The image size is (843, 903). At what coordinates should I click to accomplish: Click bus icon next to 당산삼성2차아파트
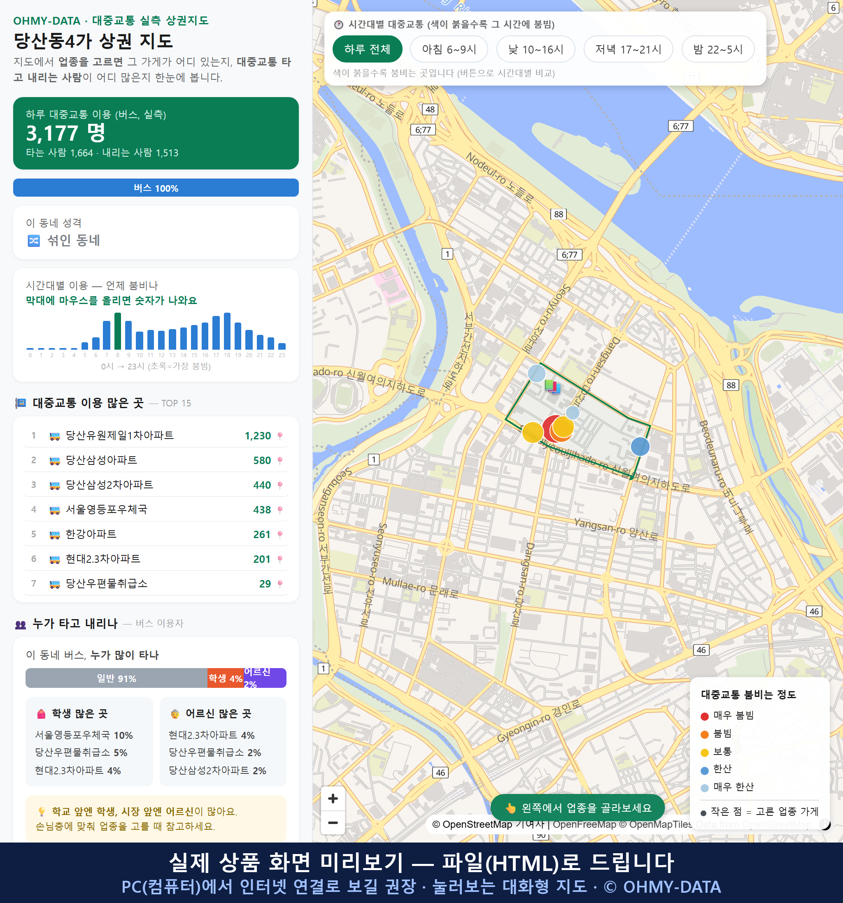pos(54,485)
